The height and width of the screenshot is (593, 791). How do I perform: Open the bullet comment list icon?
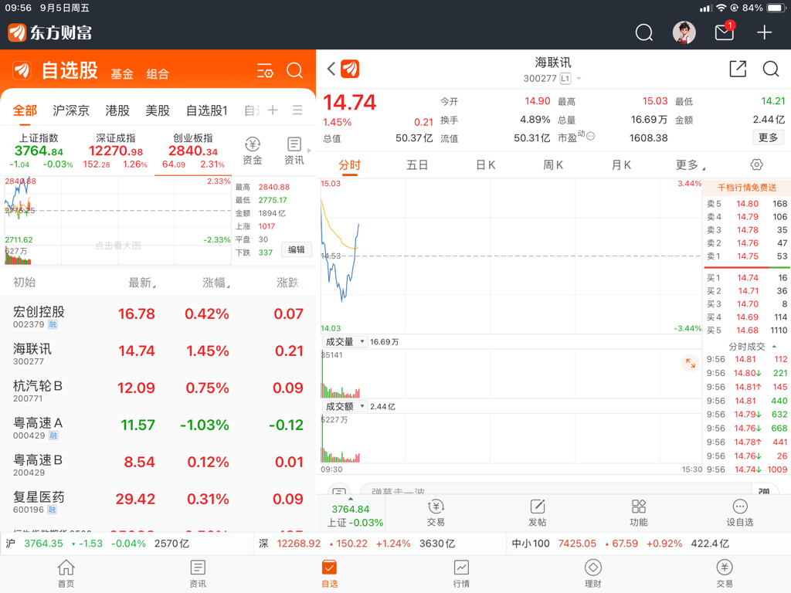click(x=340, y=490)
